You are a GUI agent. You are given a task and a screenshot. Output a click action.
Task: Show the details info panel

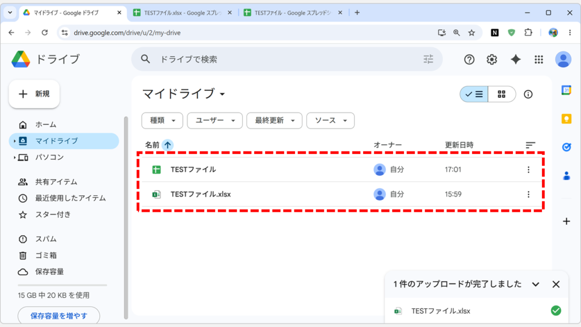tap(528, 94)
